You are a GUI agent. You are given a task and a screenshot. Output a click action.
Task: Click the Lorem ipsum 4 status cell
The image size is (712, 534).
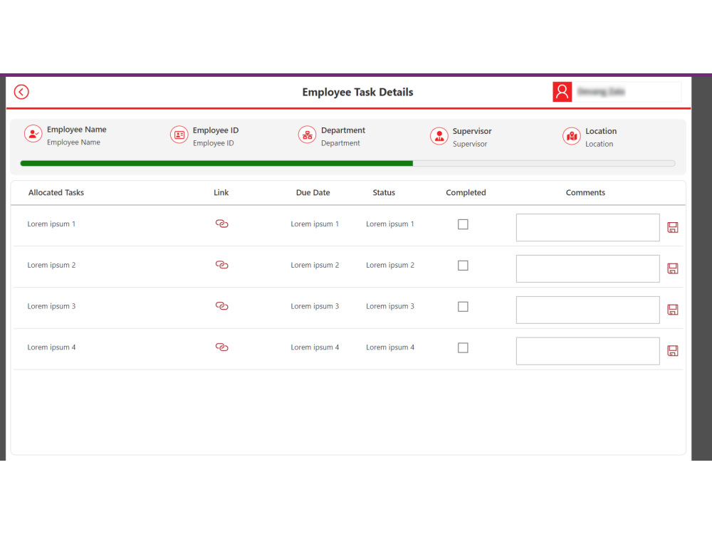point(390,347)
